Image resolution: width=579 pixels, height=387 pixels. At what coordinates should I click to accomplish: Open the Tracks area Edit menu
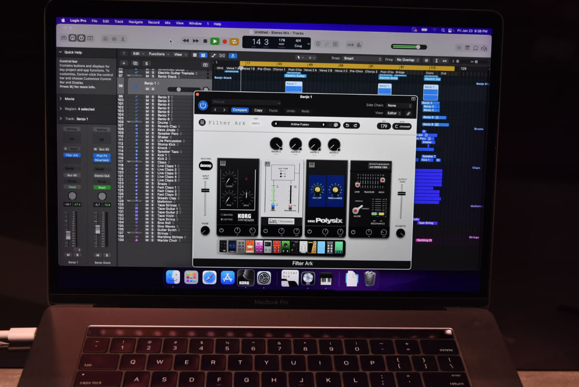pos(138,54)
